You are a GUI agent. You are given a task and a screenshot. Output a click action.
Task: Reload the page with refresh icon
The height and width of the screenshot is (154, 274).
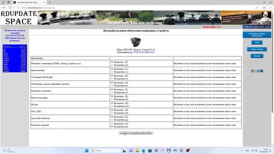point(10,8)
